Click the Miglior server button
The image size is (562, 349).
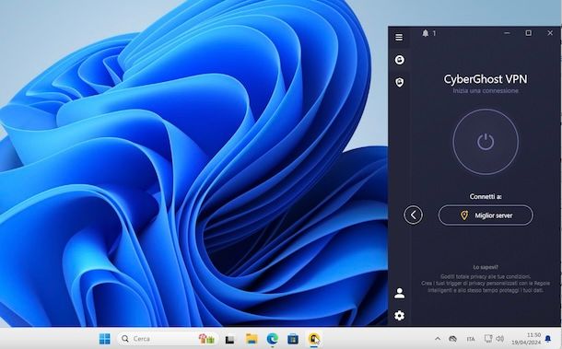coord(486,215)
